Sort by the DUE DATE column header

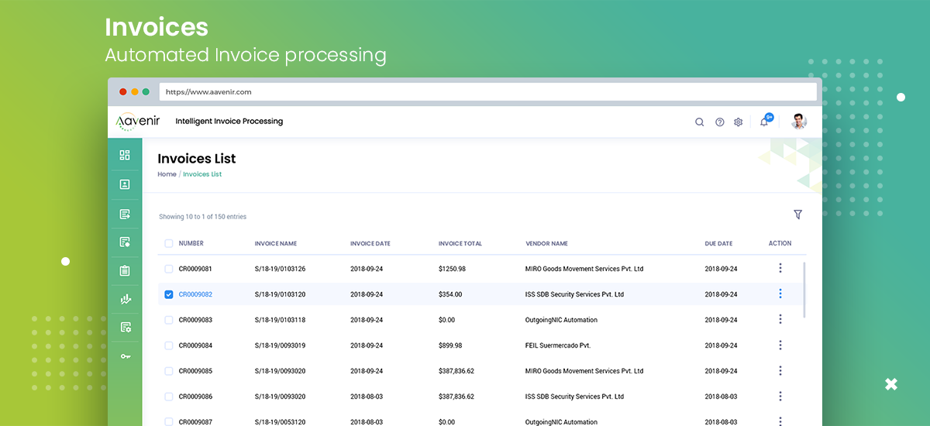coord(718,243)
